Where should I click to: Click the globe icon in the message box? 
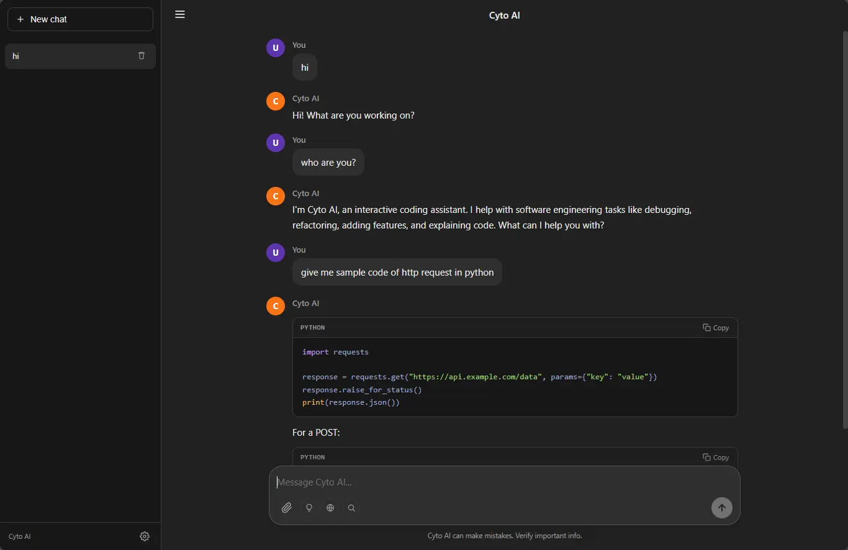pyautogui.click(x=330, y=508)
